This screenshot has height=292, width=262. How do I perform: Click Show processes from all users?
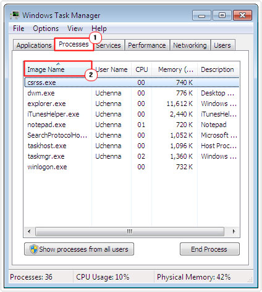pos(79,249)
